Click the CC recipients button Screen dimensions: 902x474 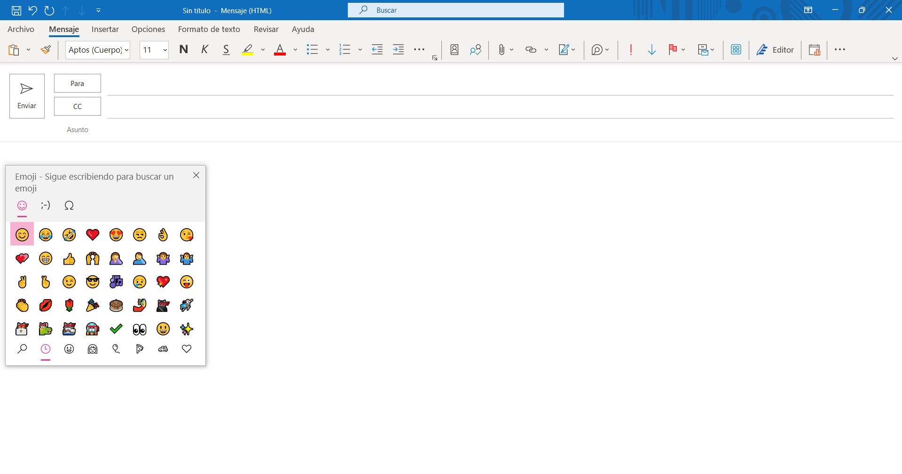78,106
